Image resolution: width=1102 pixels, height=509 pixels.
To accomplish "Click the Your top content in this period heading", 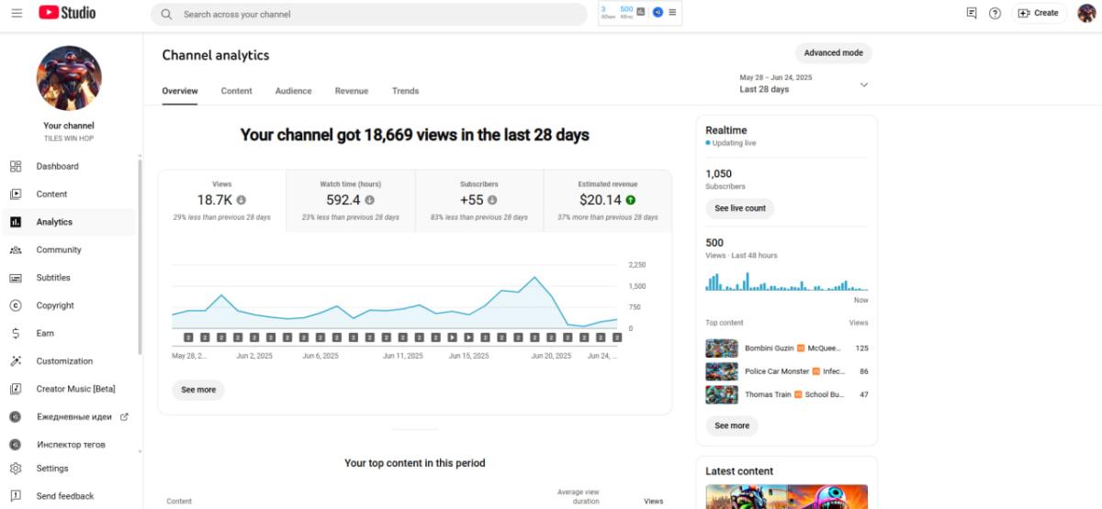I will [414, 463].
